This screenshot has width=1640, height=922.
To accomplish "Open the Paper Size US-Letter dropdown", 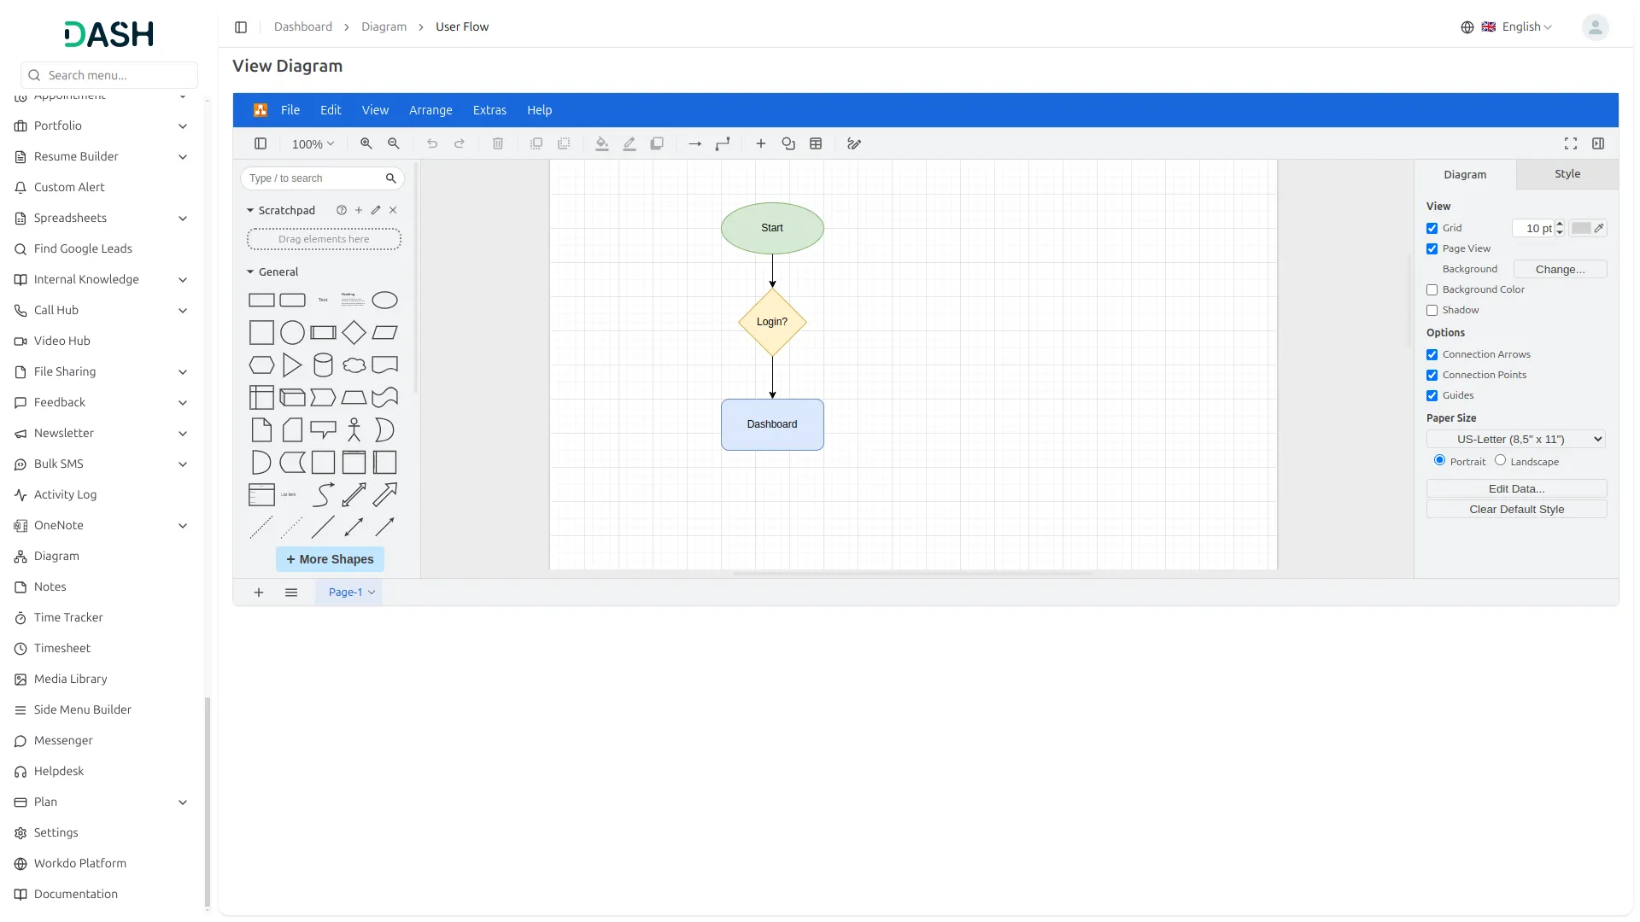I will pos(1516,440).
